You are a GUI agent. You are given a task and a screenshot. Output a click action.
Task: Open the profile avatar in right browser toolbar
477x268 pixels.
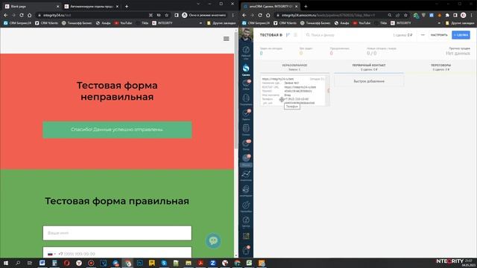point(463,15)
